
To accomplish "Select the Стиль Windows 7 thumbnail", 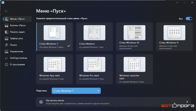I will point(55,33).
